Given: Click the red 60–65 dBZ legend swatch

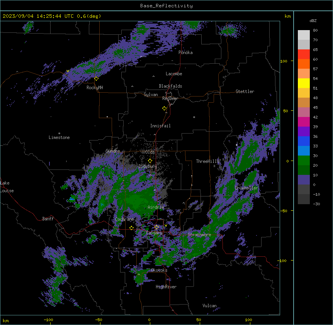Looking at the screenshot, I should coord(304,54).
